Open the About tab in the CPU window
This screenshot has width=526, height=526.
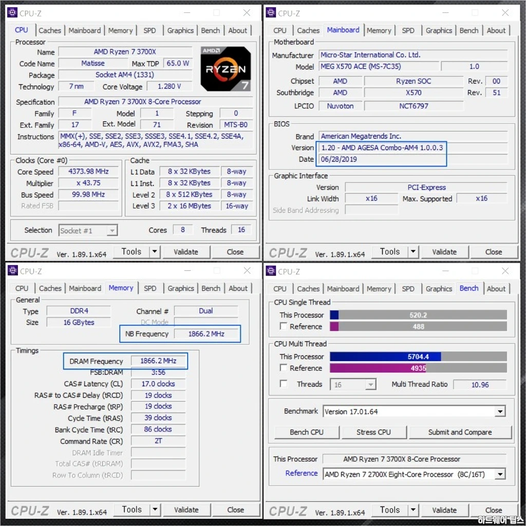tap(238, 30)
